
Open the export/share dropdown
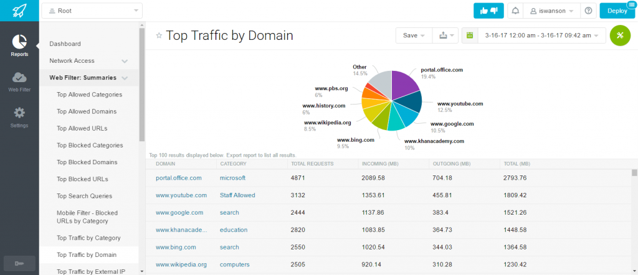point(445,35)
